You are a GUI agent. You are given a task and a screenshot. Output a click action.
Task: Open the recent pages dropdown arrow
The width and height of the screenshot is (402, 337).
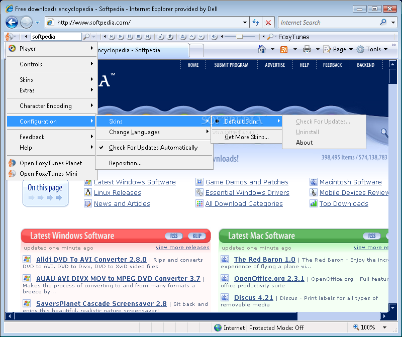coord(37,23)
